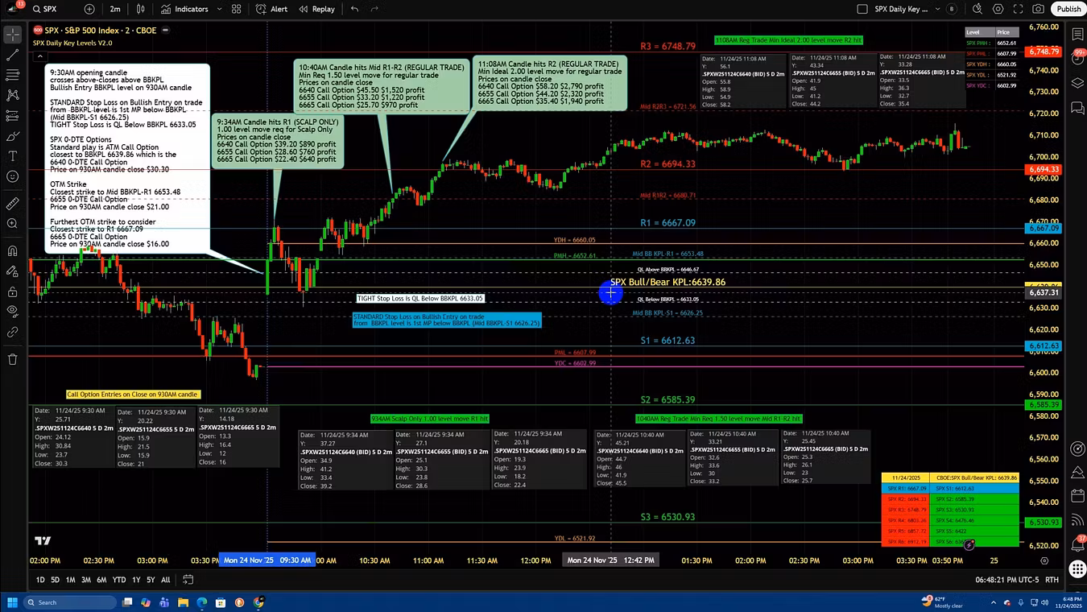Open chart settings hexagon icon
Viewport: 1087px width, 612px height.
pyautogui.click(x=998, y=9)
